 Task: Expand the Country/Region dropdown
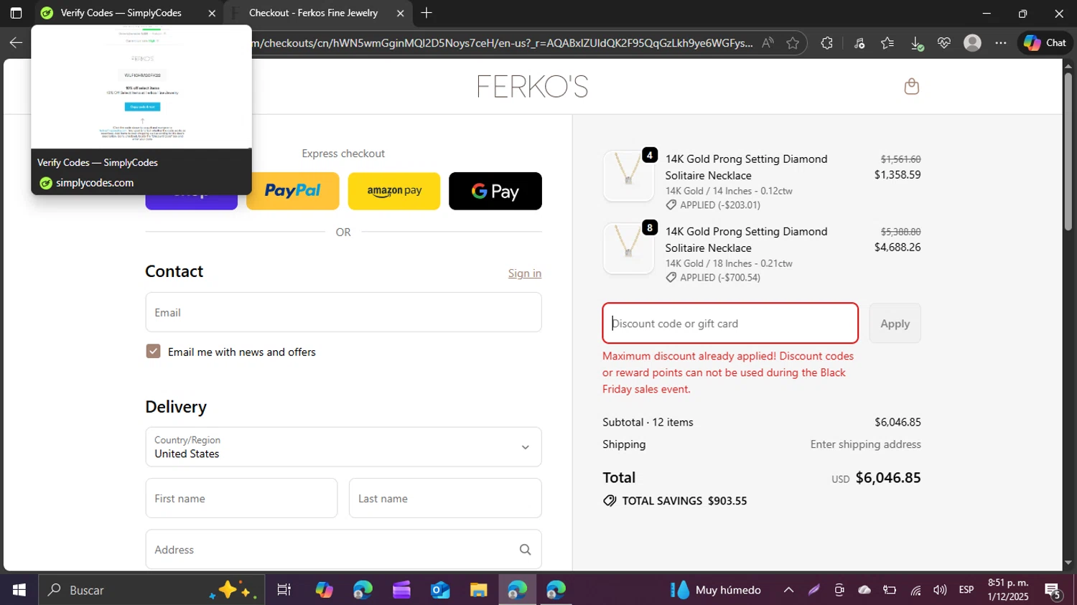click(343, 446)
